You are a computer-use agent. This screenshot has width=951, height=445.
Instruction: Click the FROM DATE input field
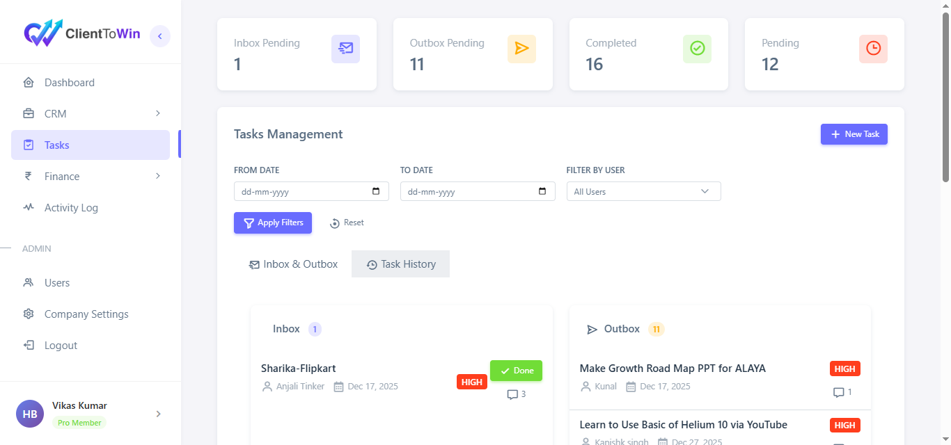(311, 191)
